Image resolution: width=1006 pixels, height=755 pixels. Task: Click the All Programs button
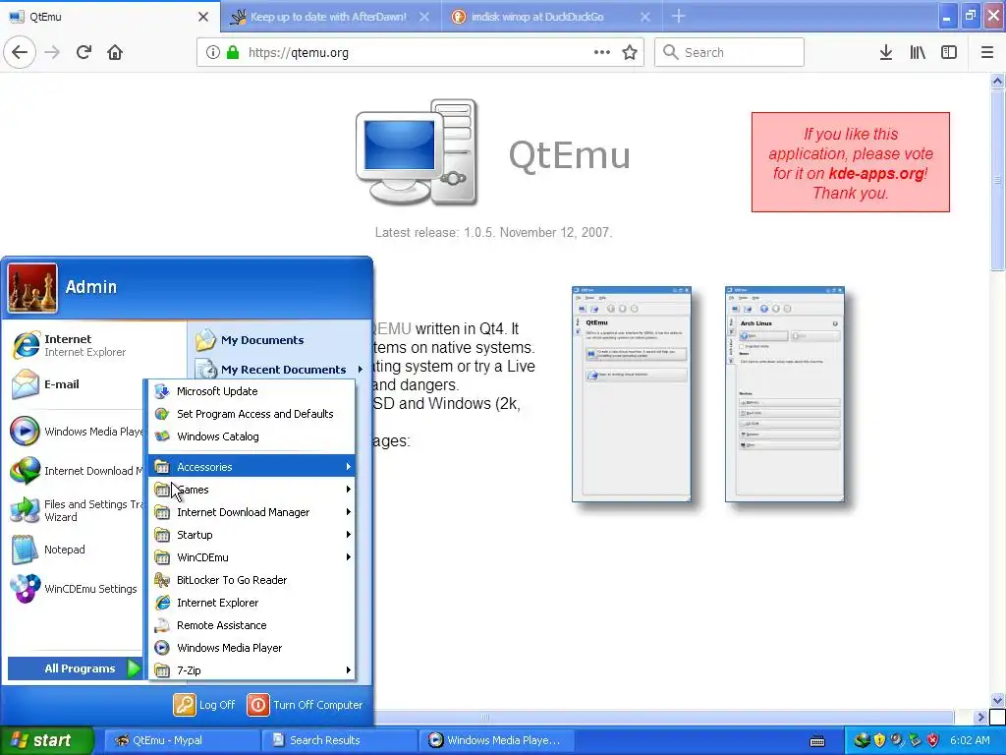tap(75, 668)
